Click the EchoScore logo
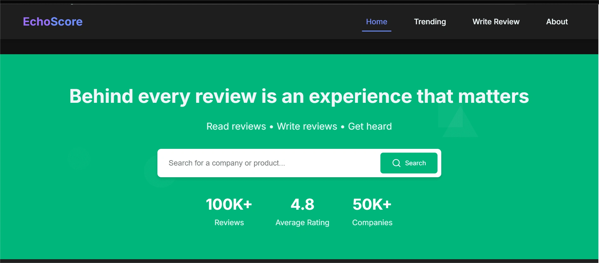599x263 pixels. point(53,22)
